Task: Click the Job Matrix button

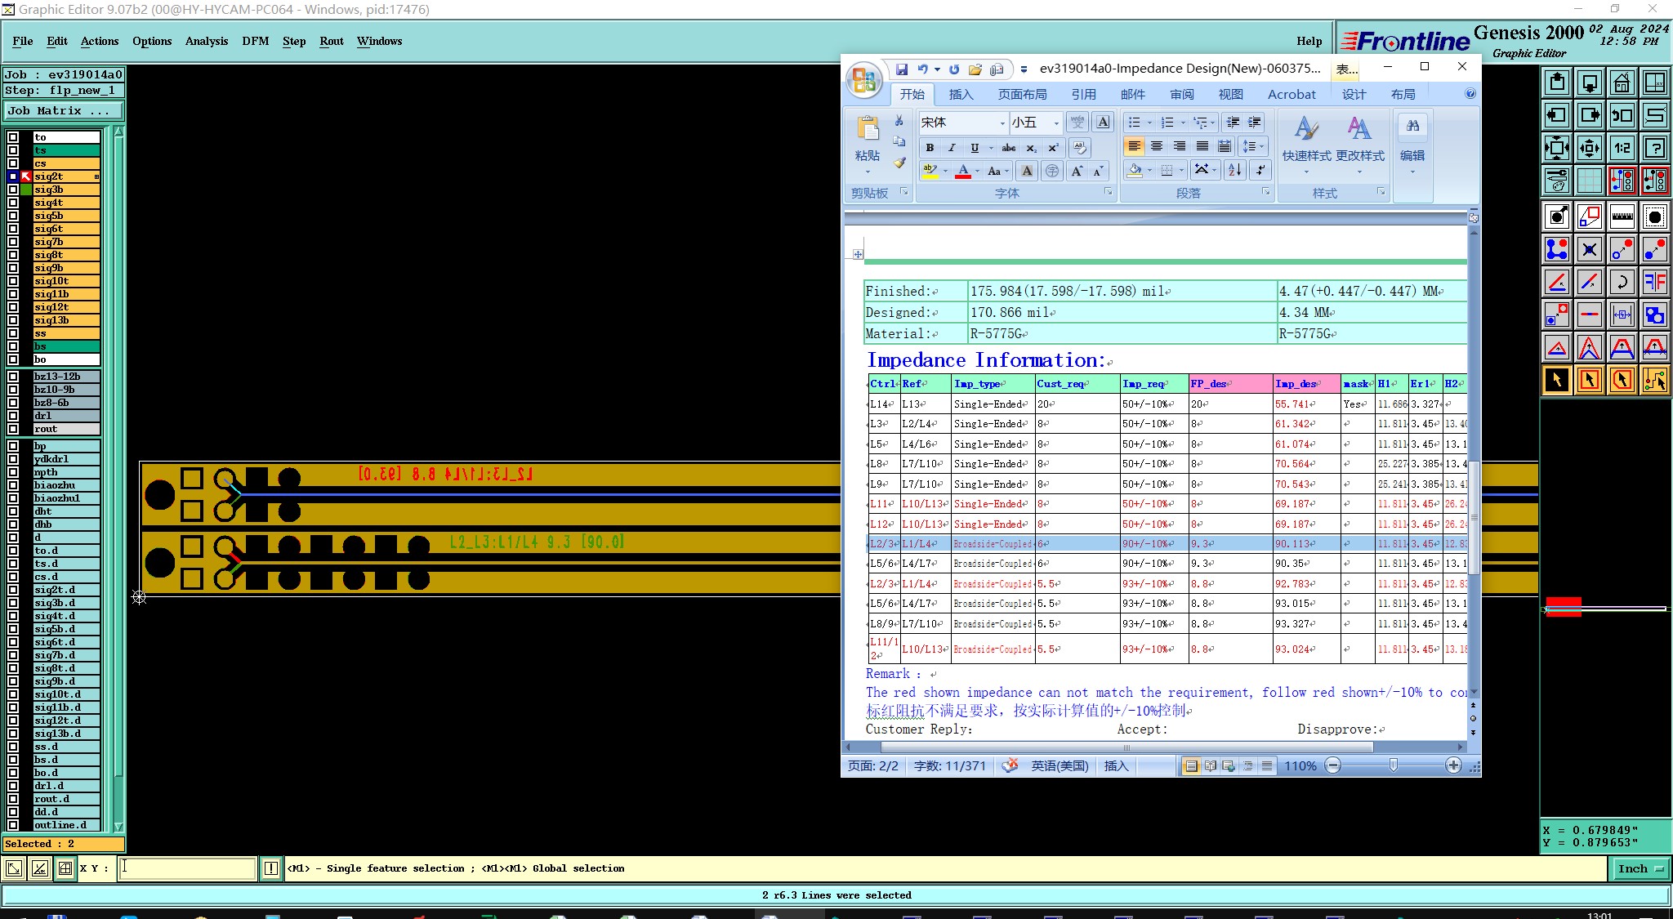Action: point(64,111)
